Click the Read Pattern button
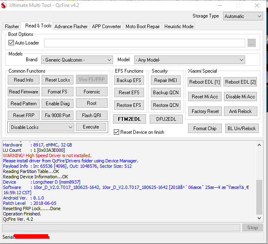Image resolution: width=268 pixels, height=244 pixels. pos(24,104)
